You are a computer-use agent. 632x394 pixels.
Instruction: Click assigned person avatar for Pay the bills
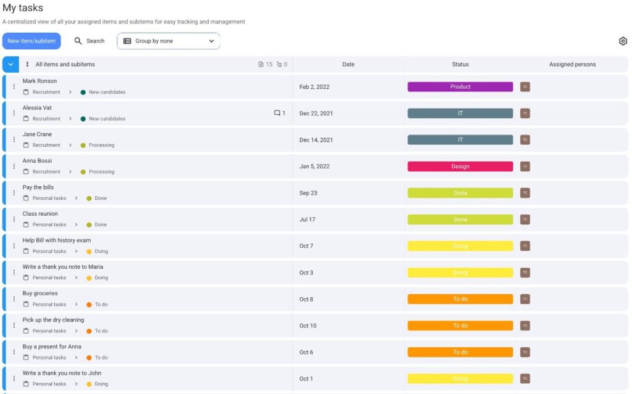coord(525,193)
